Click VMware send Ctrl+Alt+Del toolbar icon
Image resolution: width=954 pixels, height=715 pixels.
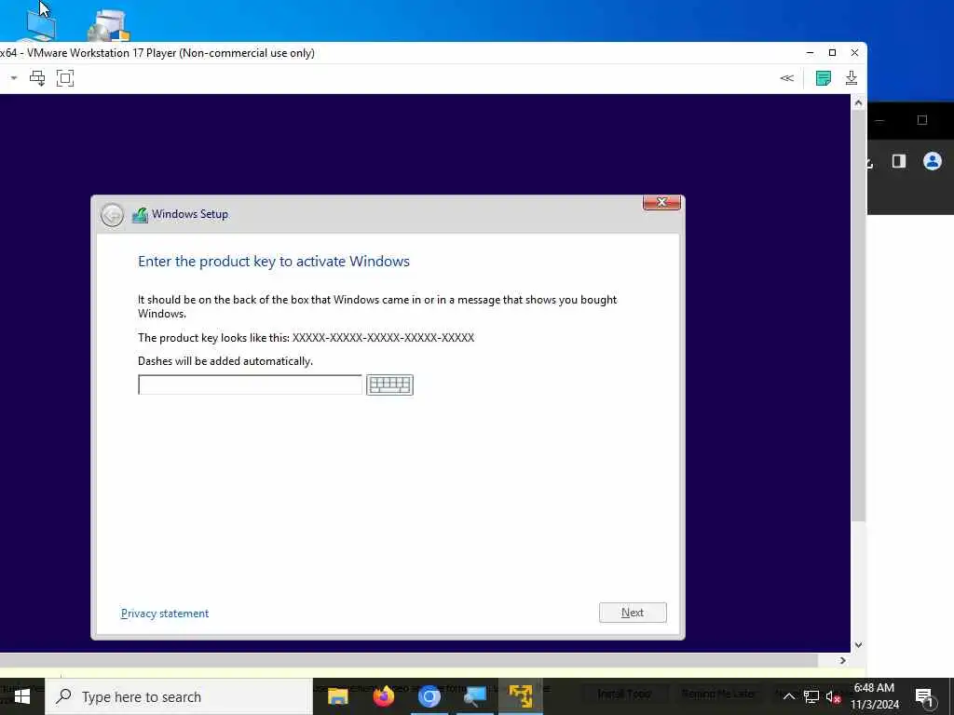point(37,78)
